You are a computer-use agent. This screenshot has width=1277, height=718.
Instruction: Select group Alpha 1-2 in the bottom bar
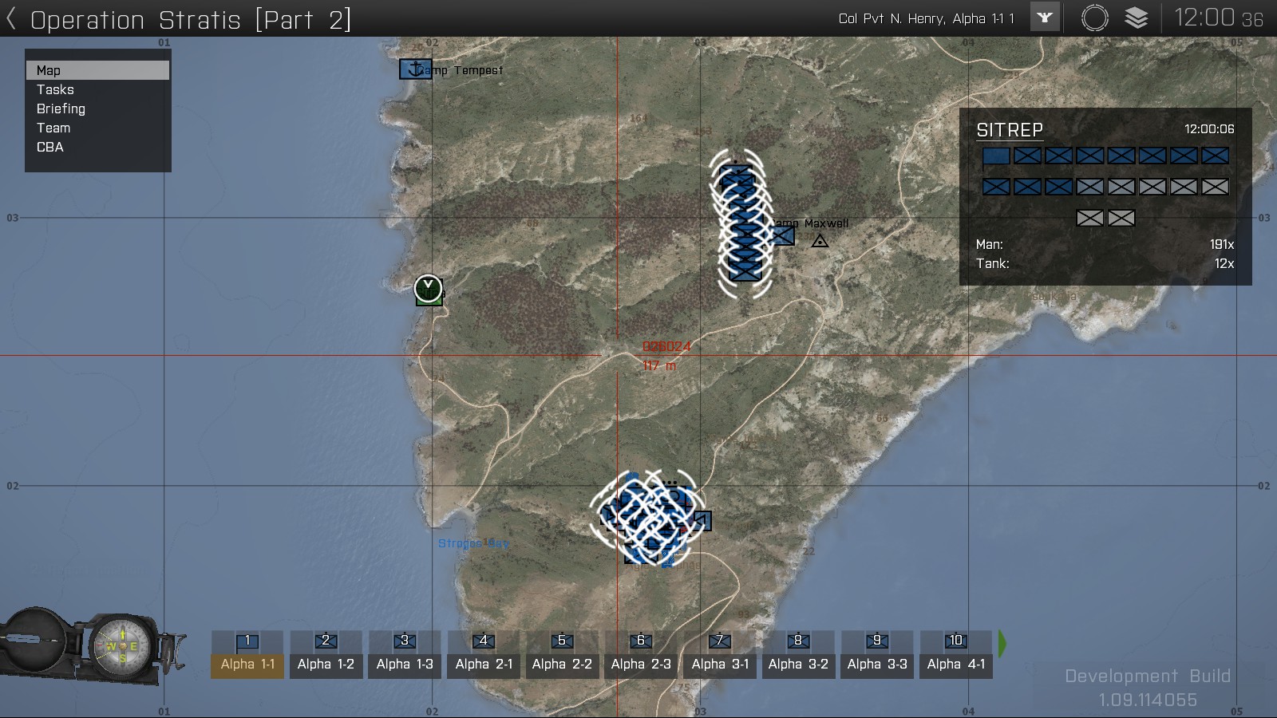click(x=326, y=655)
